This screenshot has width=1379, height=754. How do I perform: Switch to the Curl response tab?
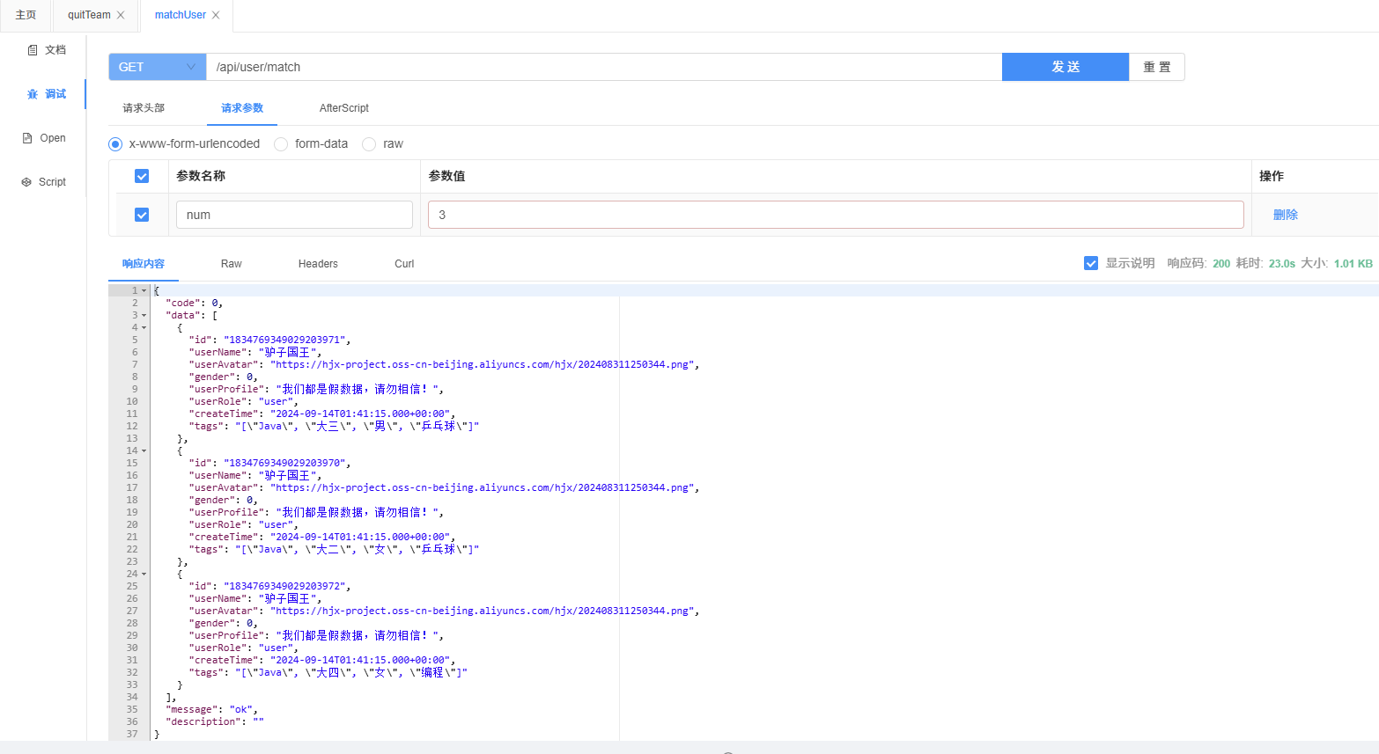point(404,264)
